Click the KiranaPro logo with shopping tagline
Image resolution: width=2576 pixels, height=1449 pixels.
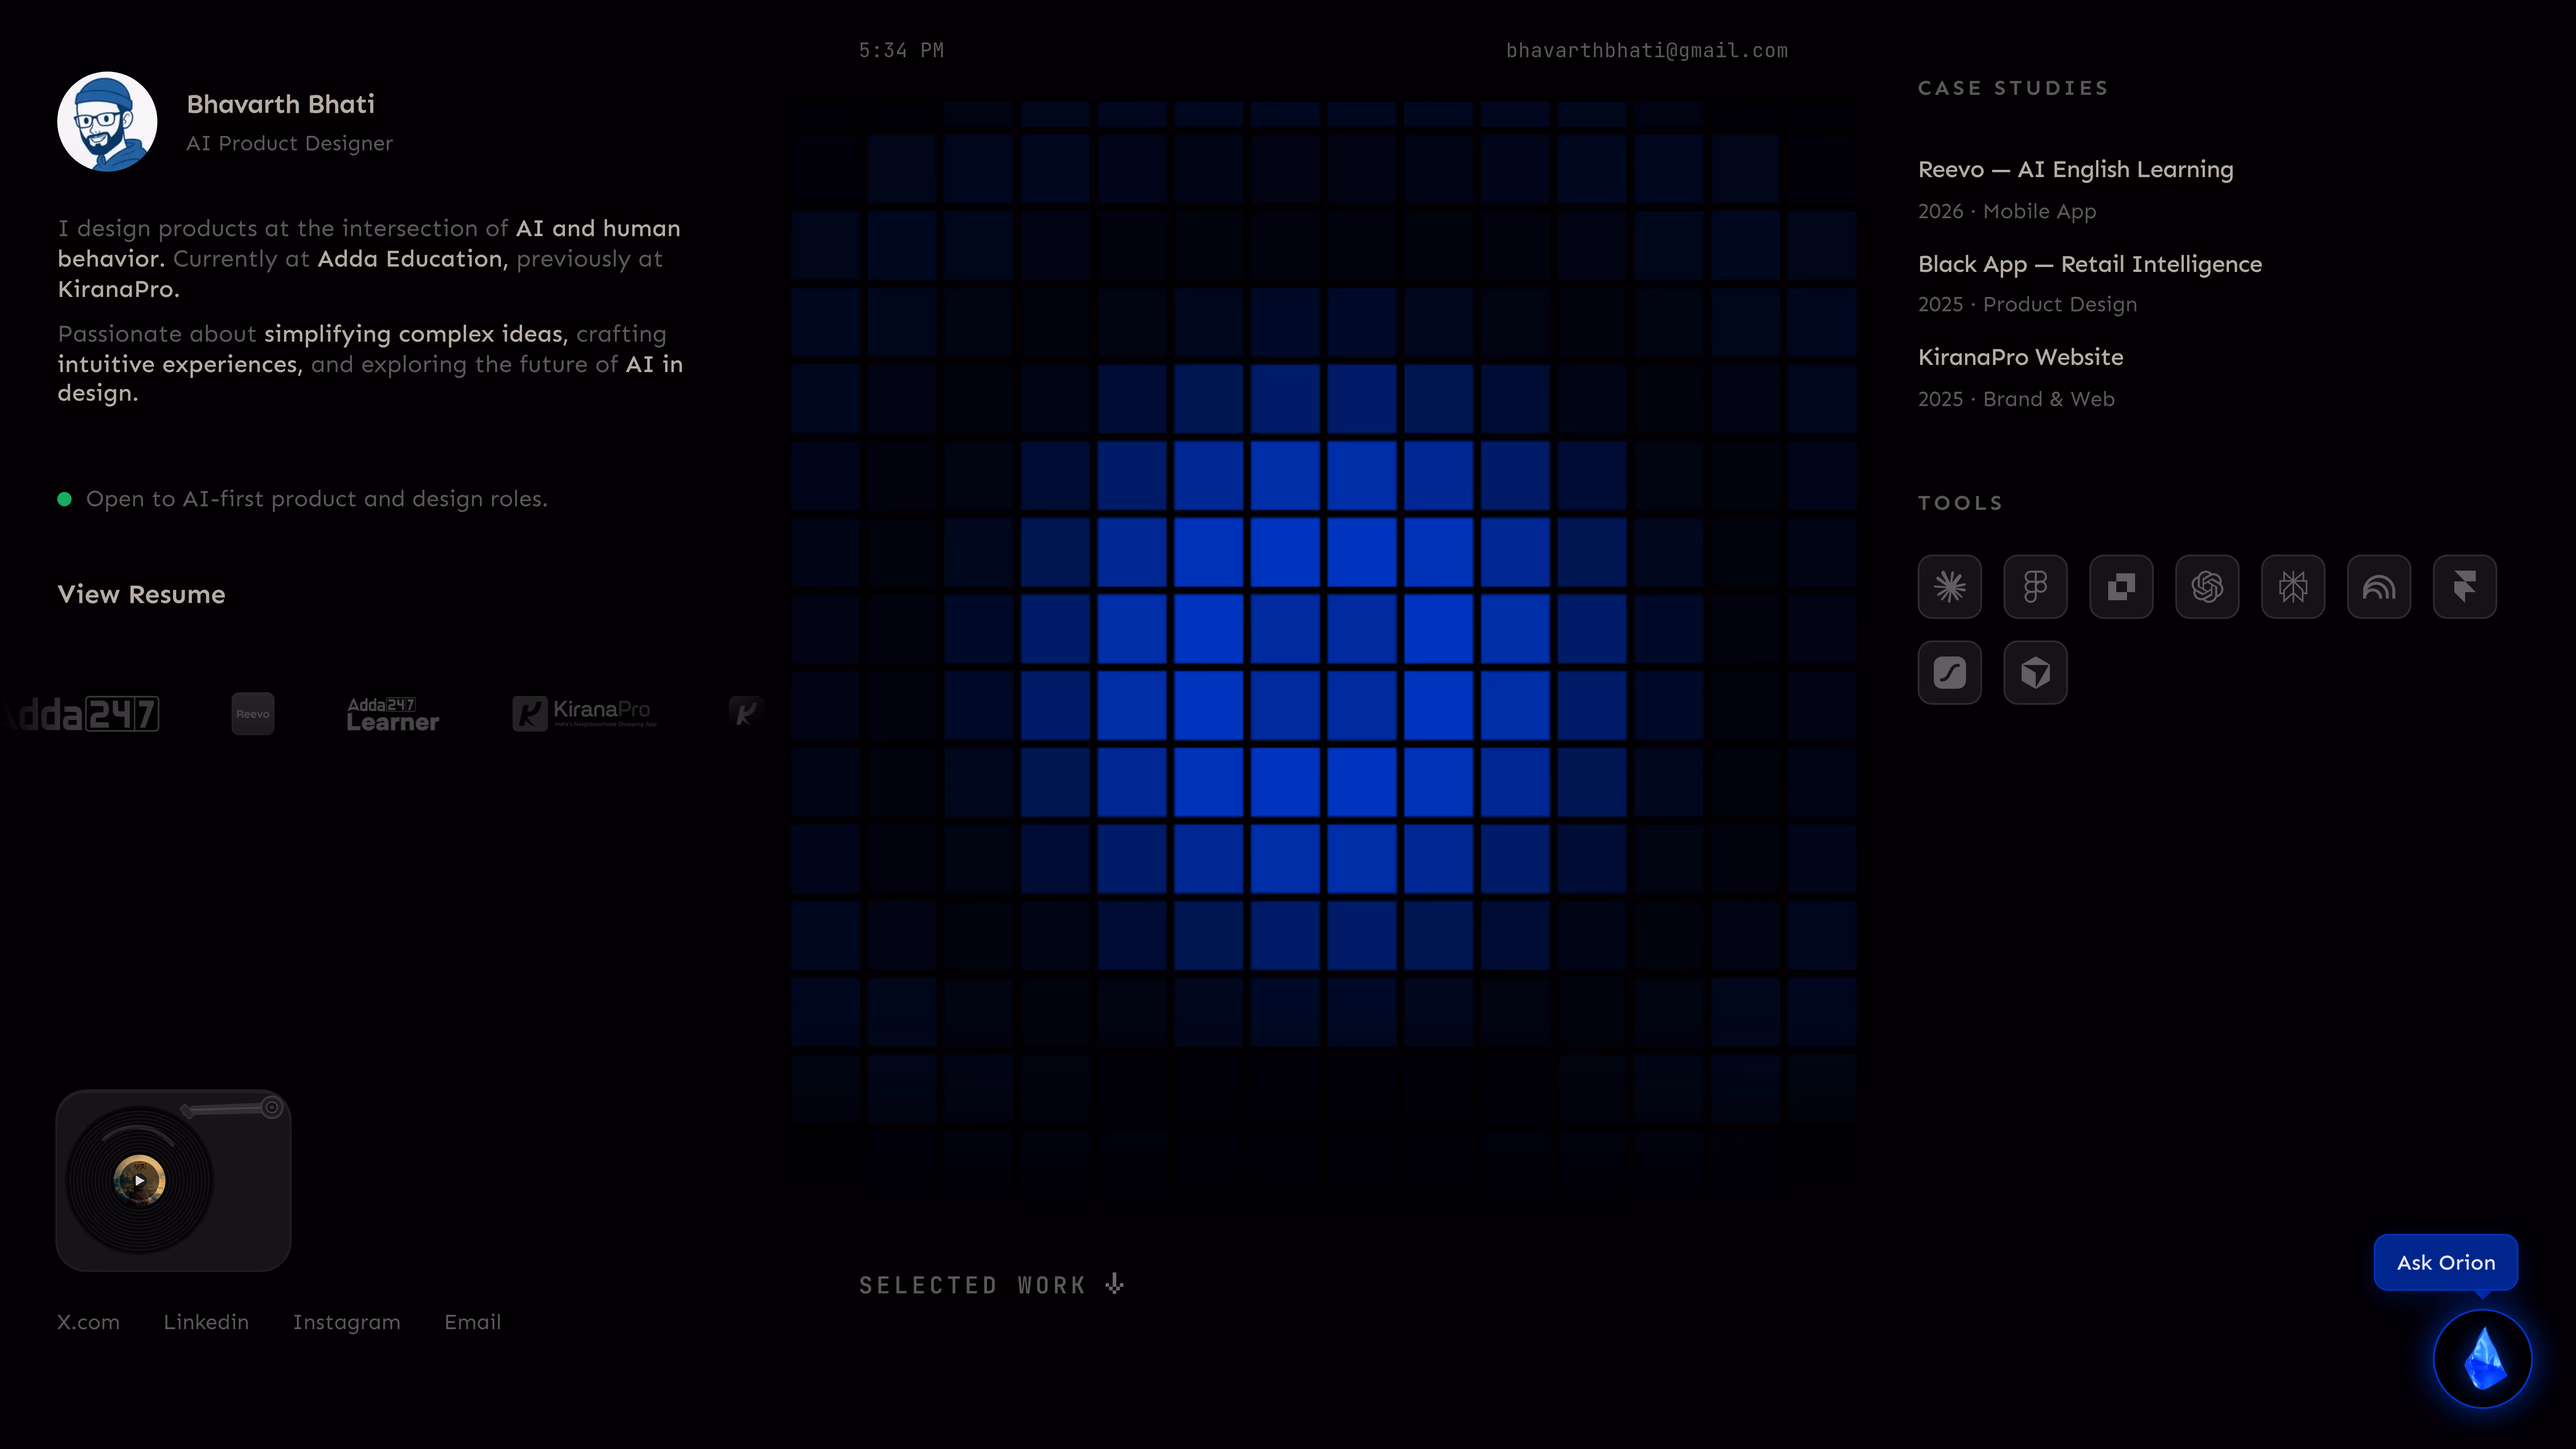585,714
